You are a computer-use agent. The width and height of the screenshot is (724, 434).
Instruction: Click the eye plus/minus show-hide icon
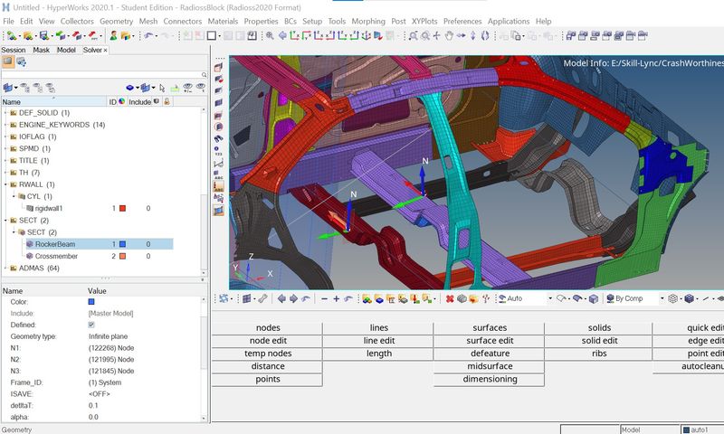click(x=187, y=88)
